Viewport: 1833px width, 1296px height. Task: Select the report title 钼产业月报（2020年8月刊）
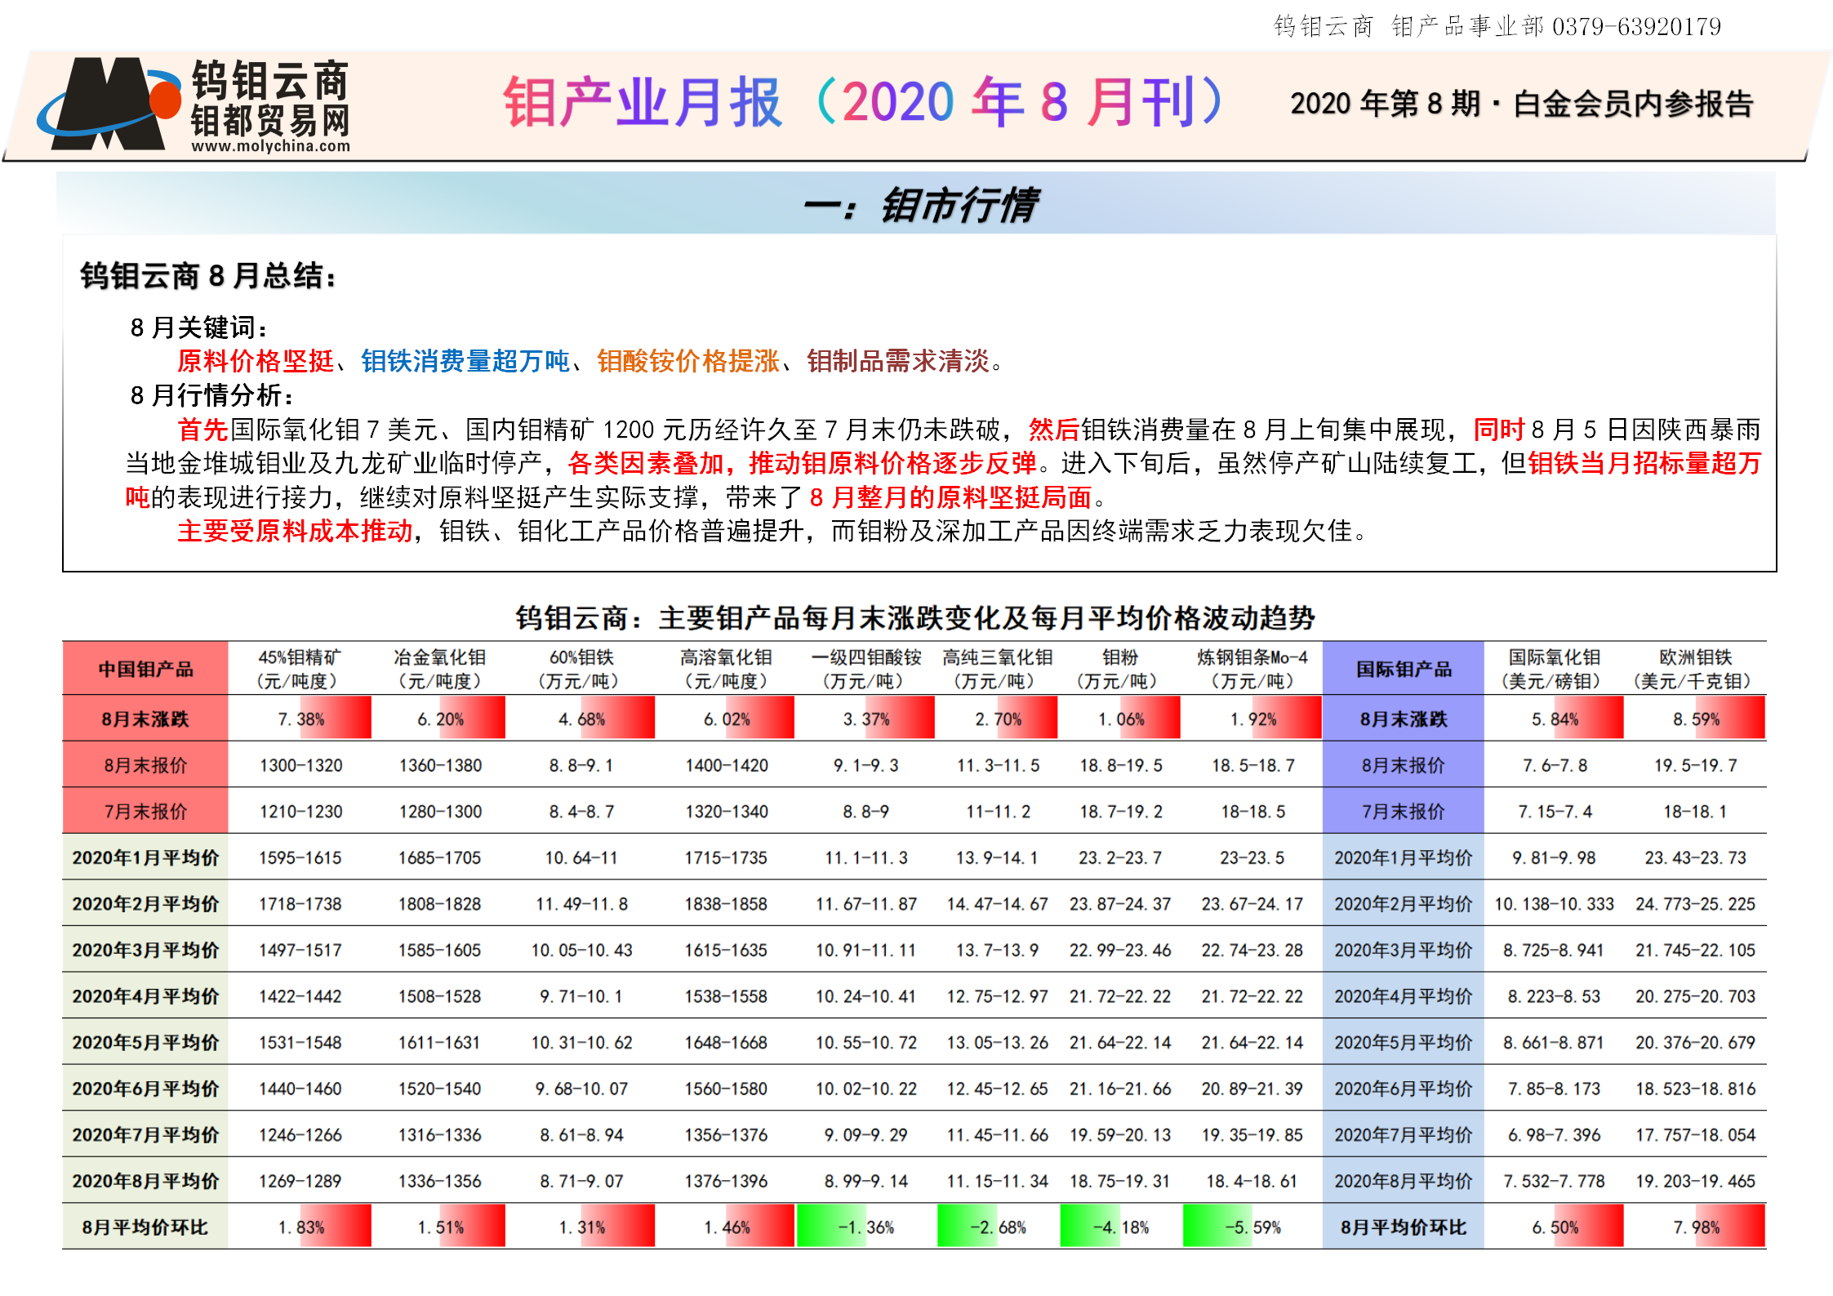pyautogui.click(x=864, y=102)
